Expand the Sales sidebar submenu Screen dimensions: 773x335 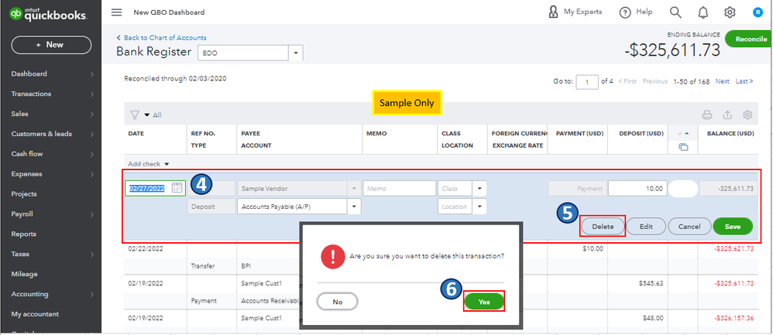[x=91, y=115]
